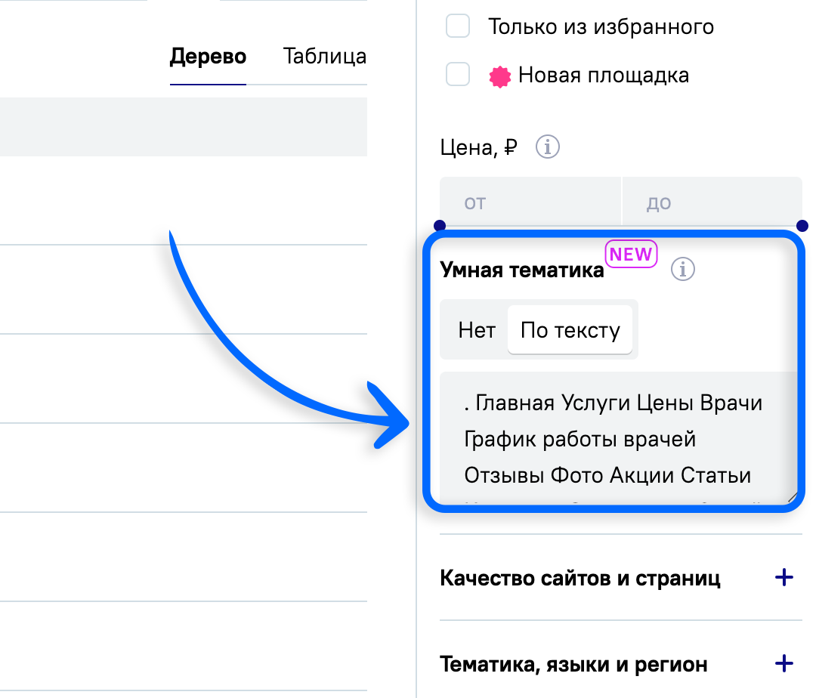Tick the Новая площадка checkbox
The height and width of the screenshot is (698, 819).
[458, 75]
